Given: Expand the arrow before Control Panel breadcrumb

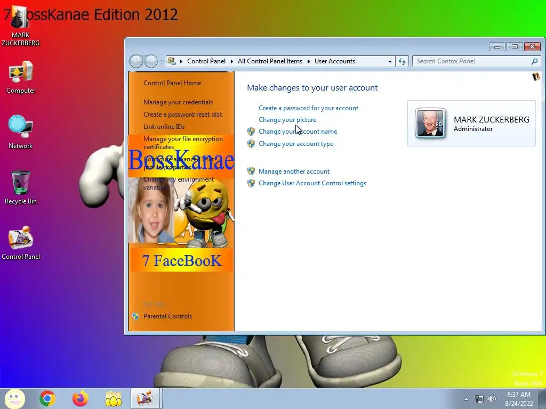Looking at the screenshot, I should pos(181,61).
